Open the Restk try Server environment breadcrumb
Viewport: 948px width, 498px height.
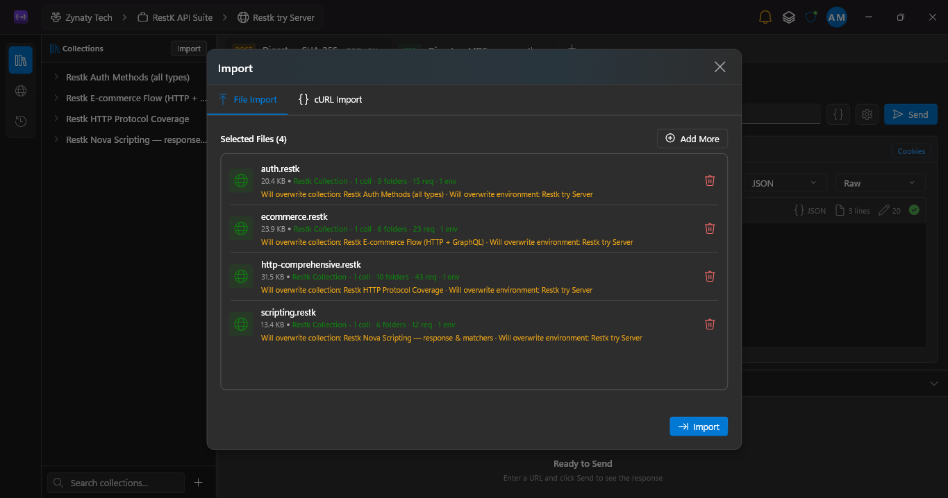276,17
